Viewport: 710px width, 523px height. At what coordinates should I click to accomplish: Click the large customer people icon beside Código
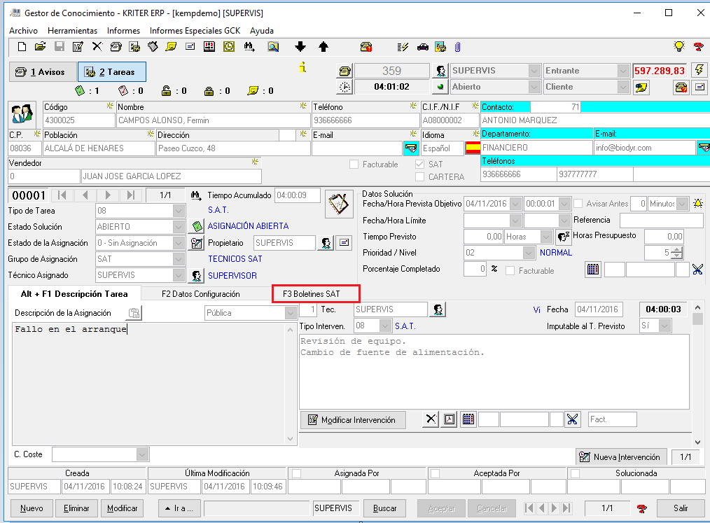click(x=22, y=115)
